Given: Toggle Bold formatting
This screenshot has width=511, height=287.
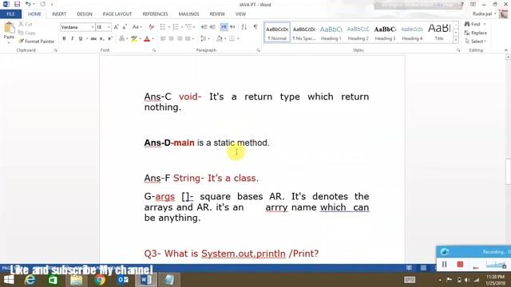Looking at the screenshot, I should (x=64, y=39).
